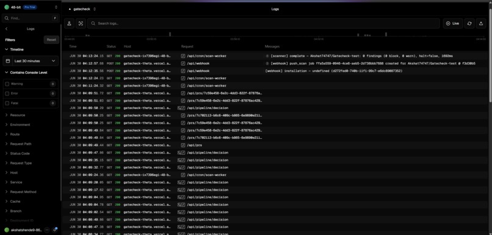Enable the Fatal level checkbox

pos(7,103)
